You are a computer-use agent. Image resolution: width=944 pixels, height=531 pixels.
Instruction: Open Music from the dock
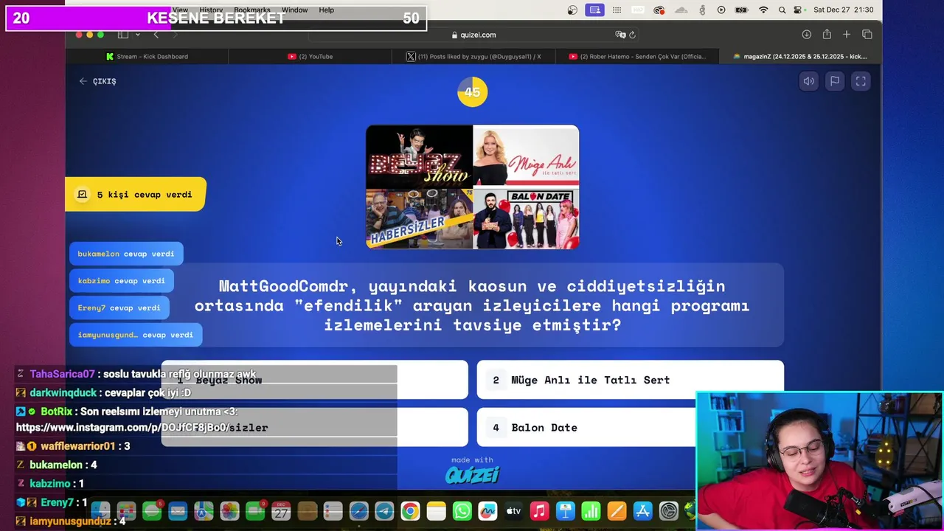click(x=539, y=511)
